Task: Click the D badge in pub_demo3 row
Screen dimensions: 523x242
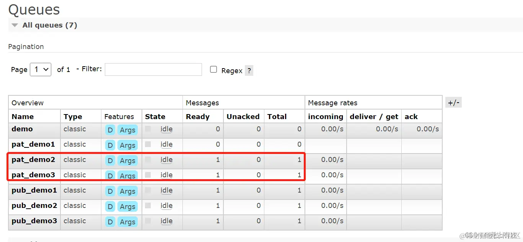Action: pos(110,222)
